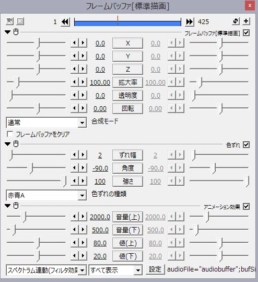This screenshot has width=258, height=282.
Task: Increase ずれ幅 with its left-side right arrow
Action: pyautogui.click(x=83, y=155)
